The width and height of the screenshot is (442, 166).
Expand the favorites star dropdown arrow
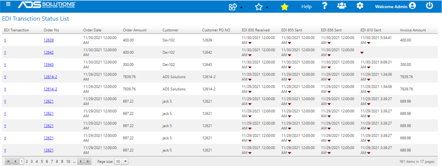[267, 8]
